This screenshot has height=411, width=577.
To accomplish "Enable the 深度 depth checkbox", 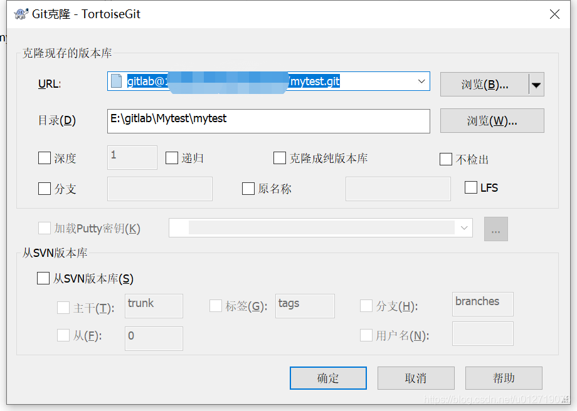I will click(45, 158).
